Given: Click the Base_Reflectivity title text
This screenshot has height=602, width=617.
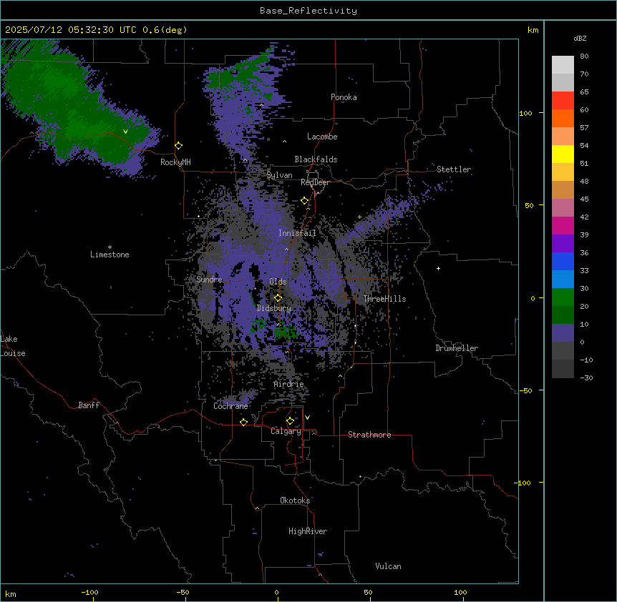Looking at the screenshot, I should [x=308, y=11].
